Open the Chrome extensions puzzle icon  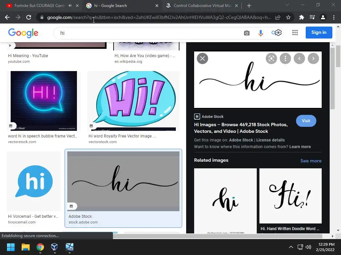302,17
